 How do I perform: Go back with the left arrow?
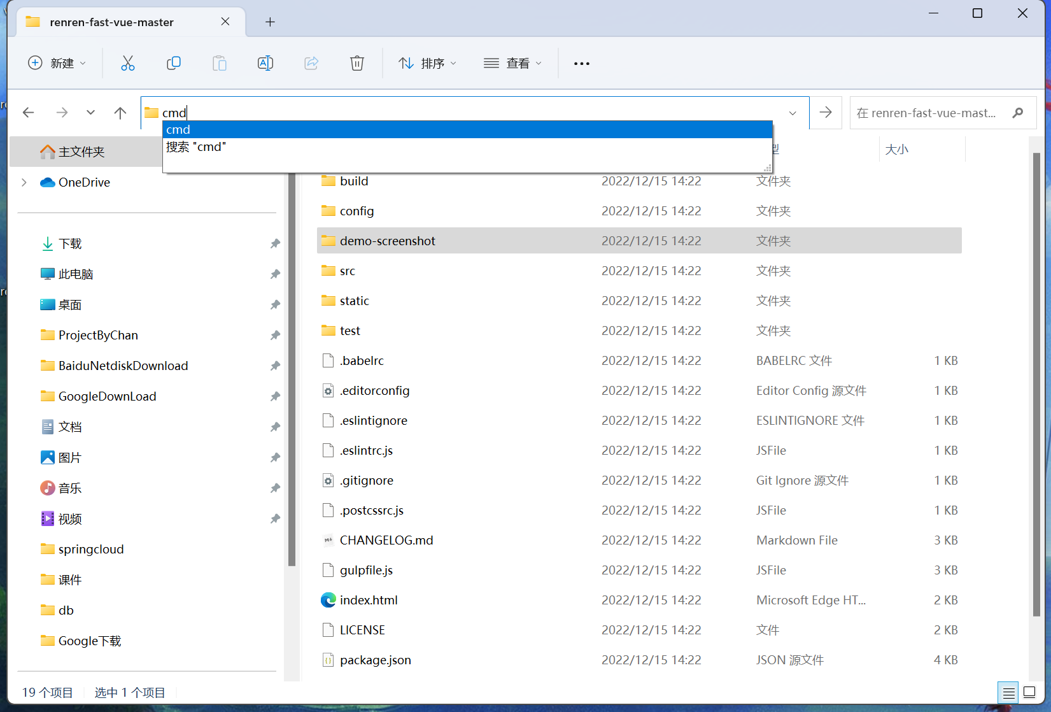coord(28,113)
